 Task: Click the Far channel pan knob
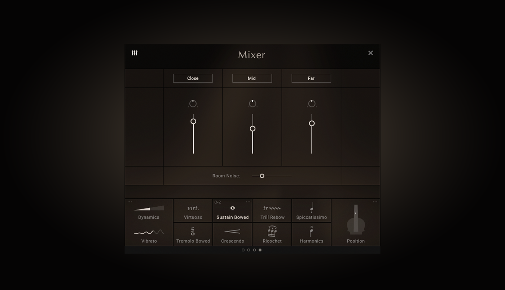[x=312, y=104]
